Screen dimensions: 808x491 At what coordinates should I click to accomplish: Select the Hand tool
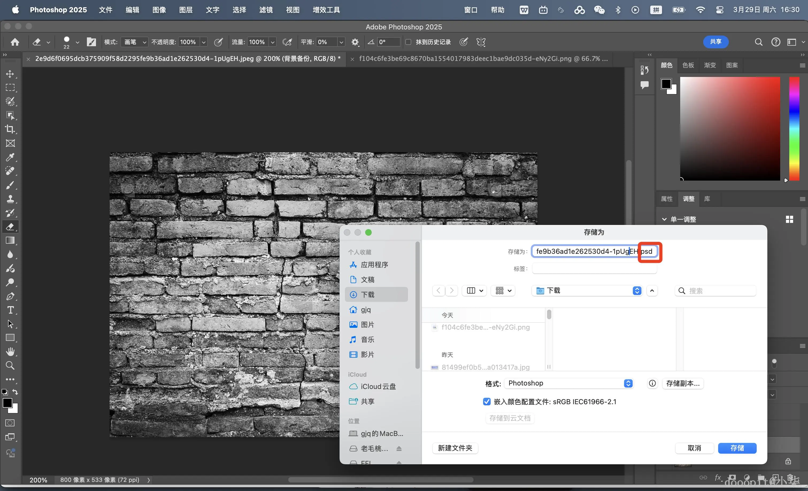pyautogui.click(x=10, y=352)
